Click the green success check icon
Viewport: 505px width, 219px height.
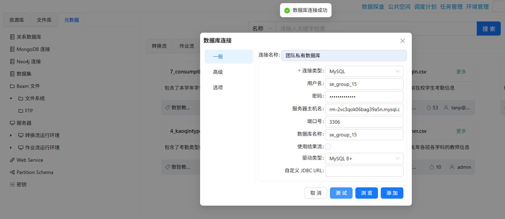click(x=287, y=10)
